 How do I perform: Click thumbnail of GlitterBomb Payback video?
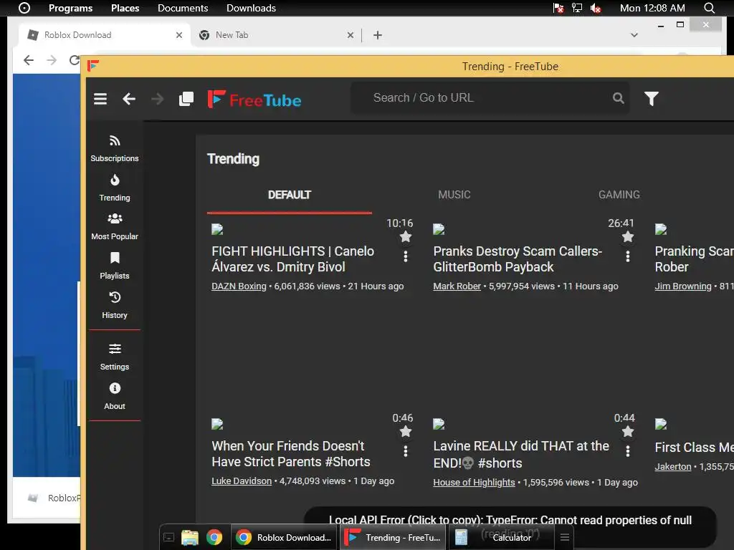tap(439, 229)
